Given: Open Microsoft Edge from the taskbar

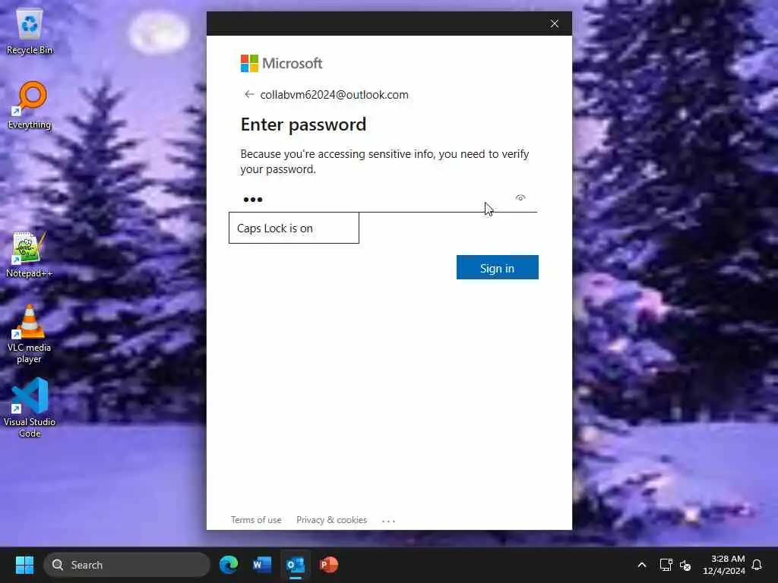Looking at the screenshot, I should tap(229, 565).
